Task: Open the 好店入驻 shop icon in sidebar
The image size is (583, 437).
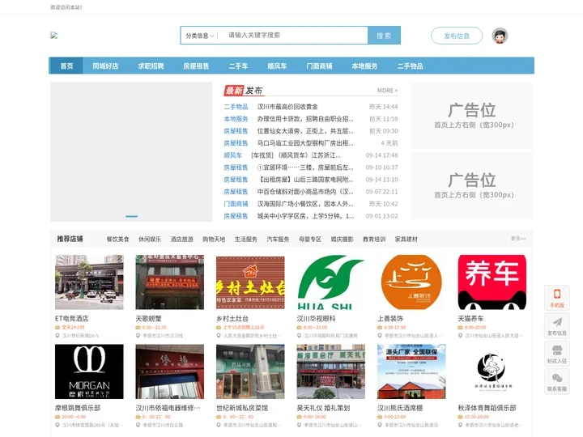Action: tap(556, 354)
